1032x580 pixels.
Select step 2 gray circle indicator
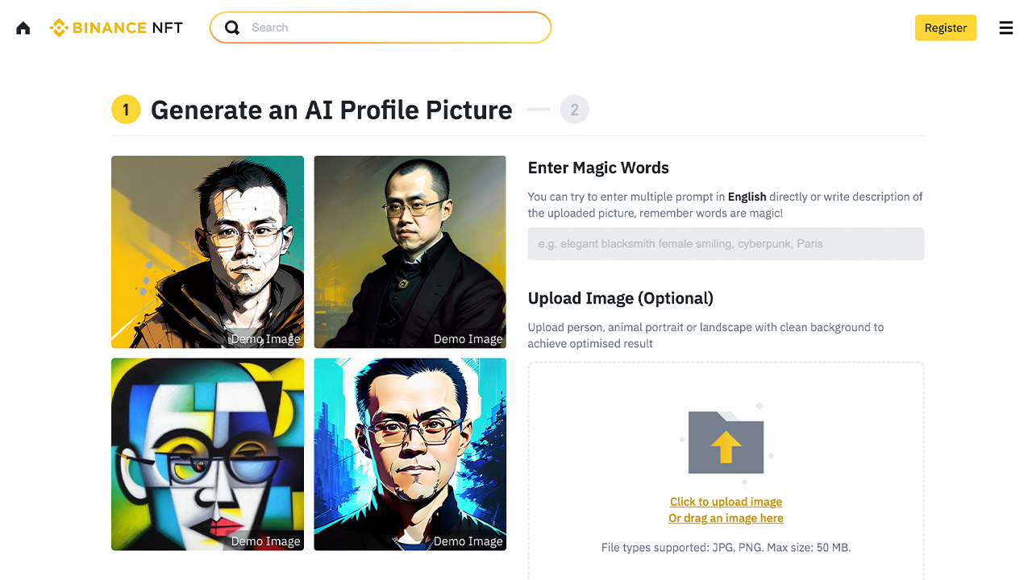coord(575,110)
